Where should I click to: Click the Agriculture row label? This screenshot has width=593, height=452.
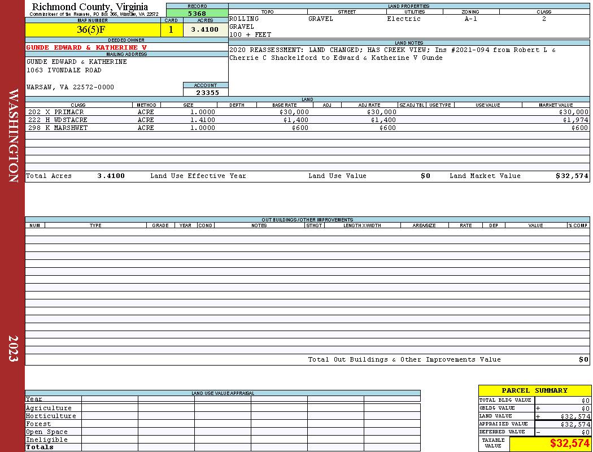[x=49, y=408]
